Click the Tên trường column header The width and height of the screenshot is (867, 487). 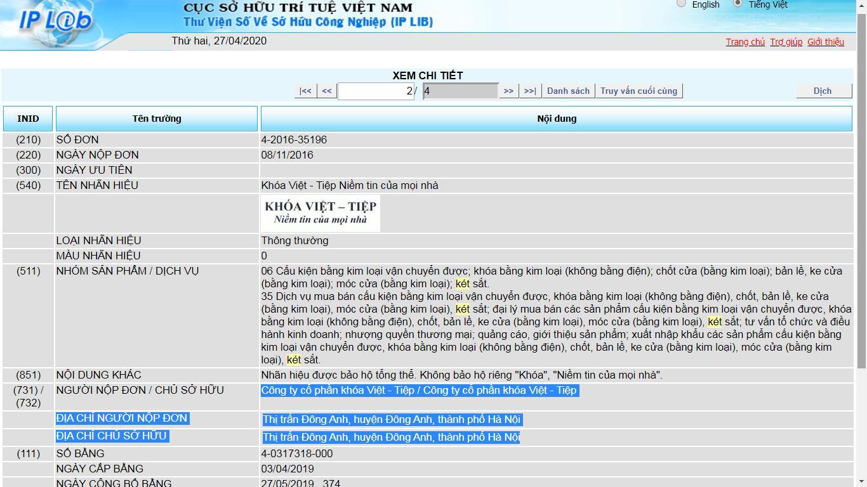pyautogui.click(x=157, y=119)
